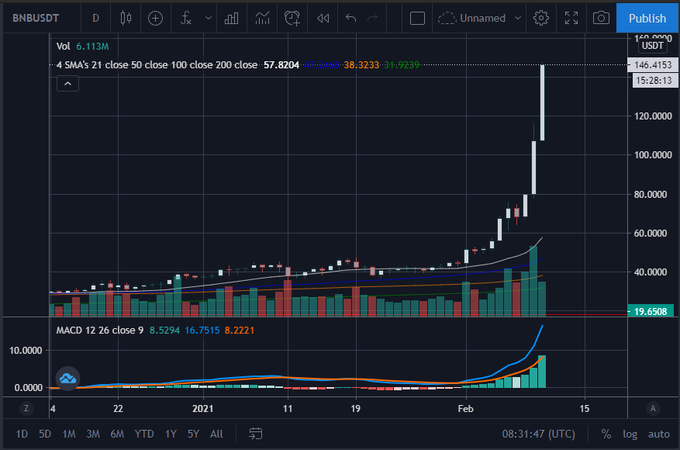Image resolution: width=680 pixels, height=450 pixels.
Task: Click the A auto-scale button on the time axis
Action: [x=653, y=408]
